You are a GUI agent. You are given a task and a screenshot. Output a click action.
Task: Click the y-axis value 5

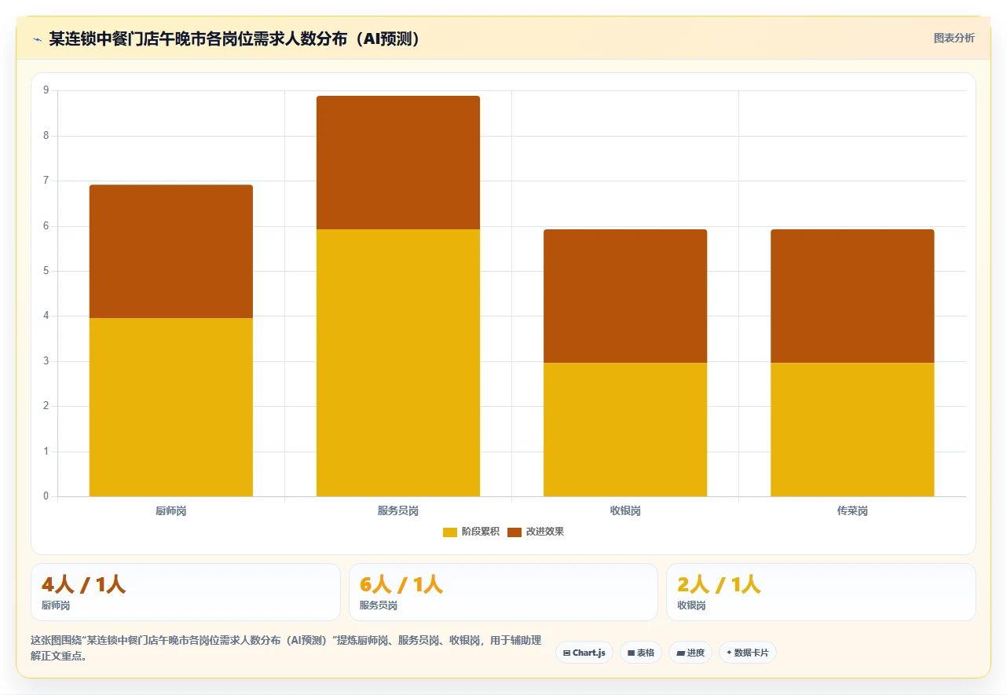click(46, 271)
